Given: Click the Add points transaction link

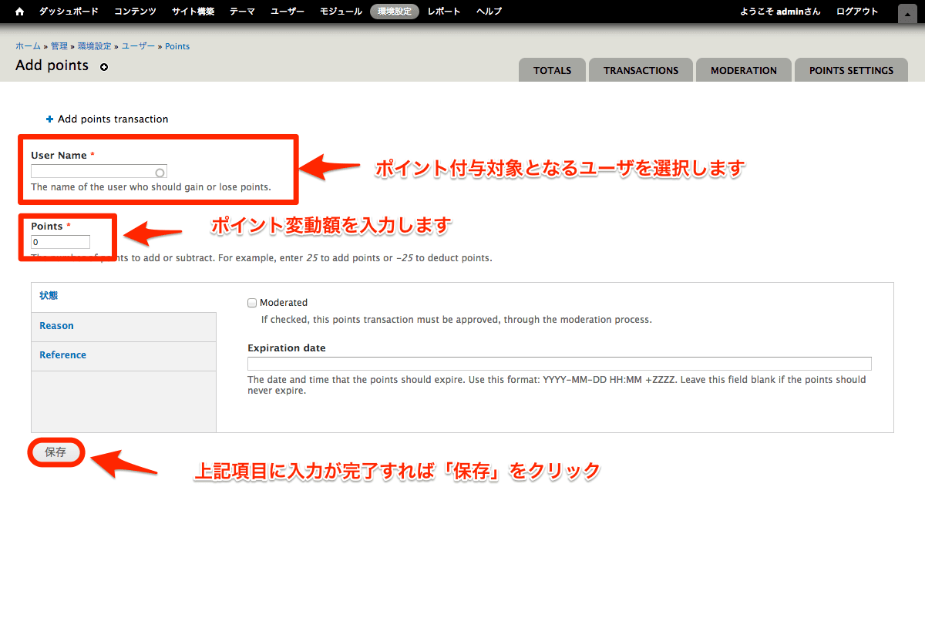Looking at the screenshot, I should (x=113, y=119).
